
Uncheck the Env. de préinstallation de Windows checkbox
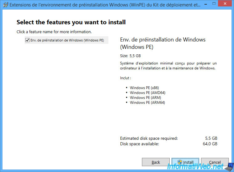(27, 40)
